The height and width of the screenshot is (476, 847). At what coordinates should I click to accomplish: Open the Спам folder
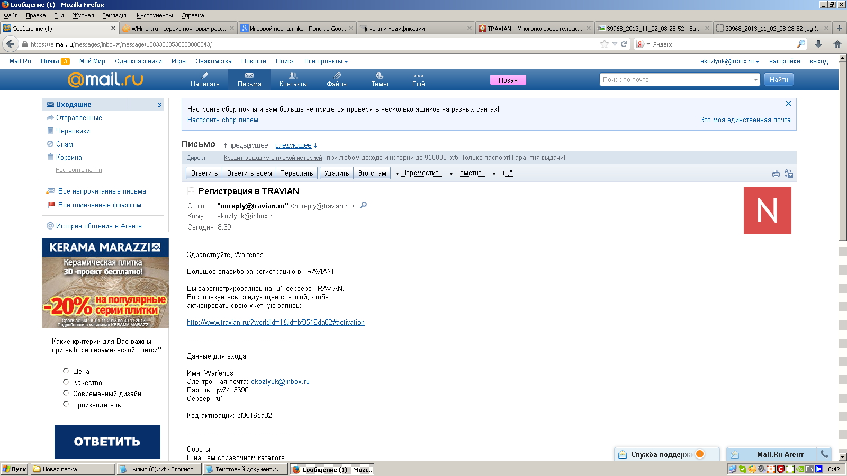64,144
